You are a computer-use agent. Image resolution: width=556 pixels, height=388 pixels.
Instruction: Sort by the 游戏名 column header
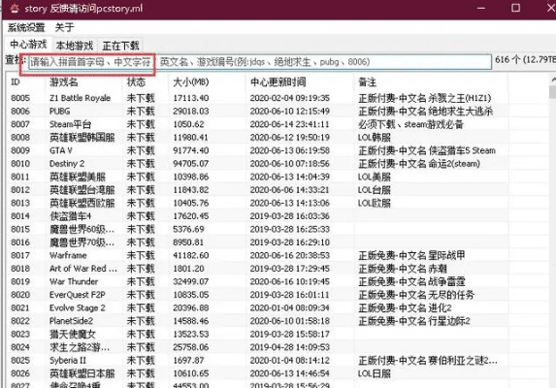pyautogui.click(x=84, y=82)
